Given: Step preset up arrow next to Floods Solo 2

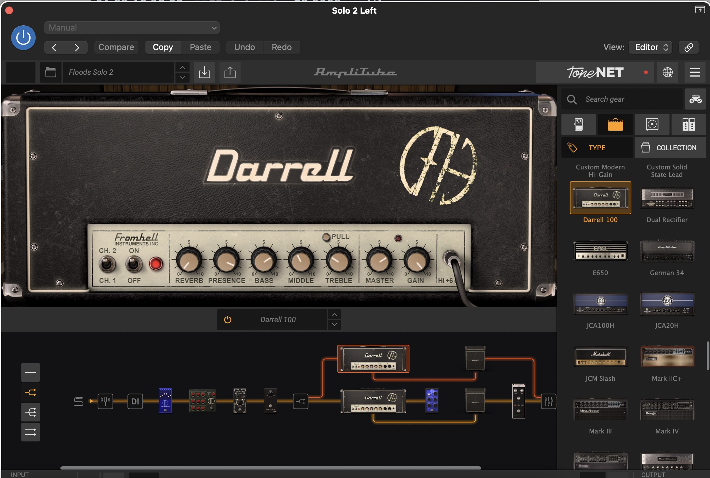Looking at the screenshot, I should pyautogui.click(x=182, y=67).
